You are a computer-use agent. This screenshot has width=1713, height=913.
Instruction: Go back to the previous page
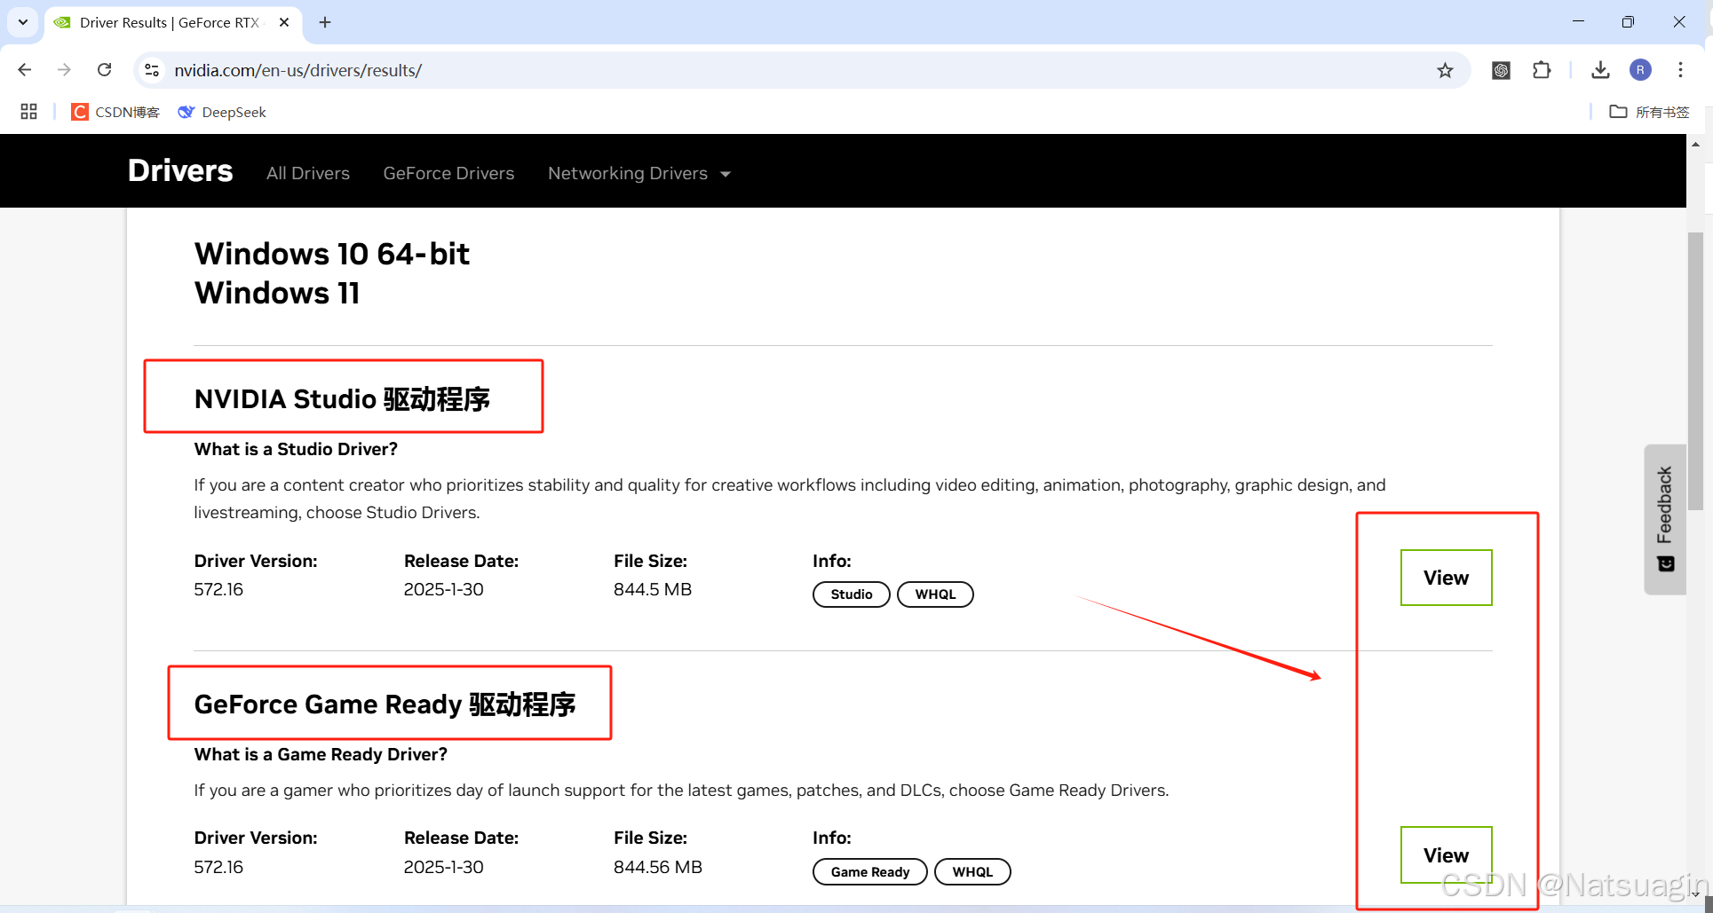[25, 70]
